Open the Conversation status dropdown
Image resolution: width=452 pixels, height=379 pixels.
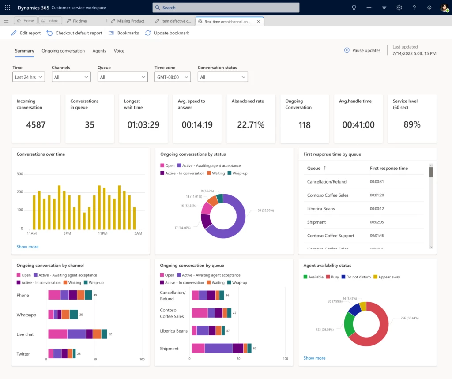[x=222, y=77]
